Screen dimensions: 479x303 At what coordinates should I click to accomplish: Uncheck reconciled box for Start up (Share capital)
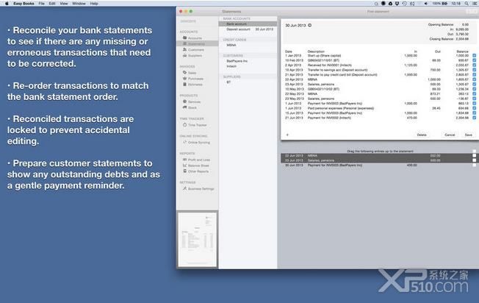pyautogui.click(x=474, y=56)
